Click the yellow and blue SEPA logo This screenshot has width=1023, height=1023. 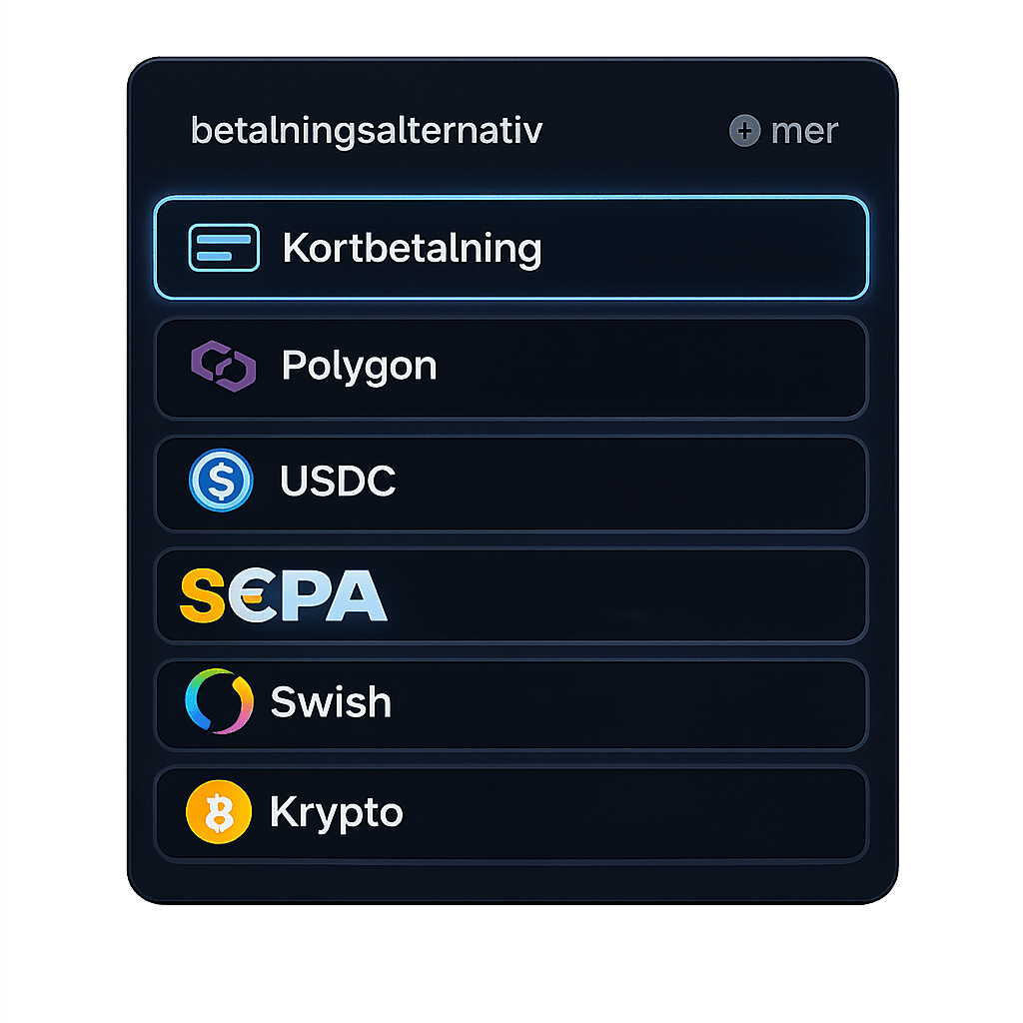click(x=283, y=596)
